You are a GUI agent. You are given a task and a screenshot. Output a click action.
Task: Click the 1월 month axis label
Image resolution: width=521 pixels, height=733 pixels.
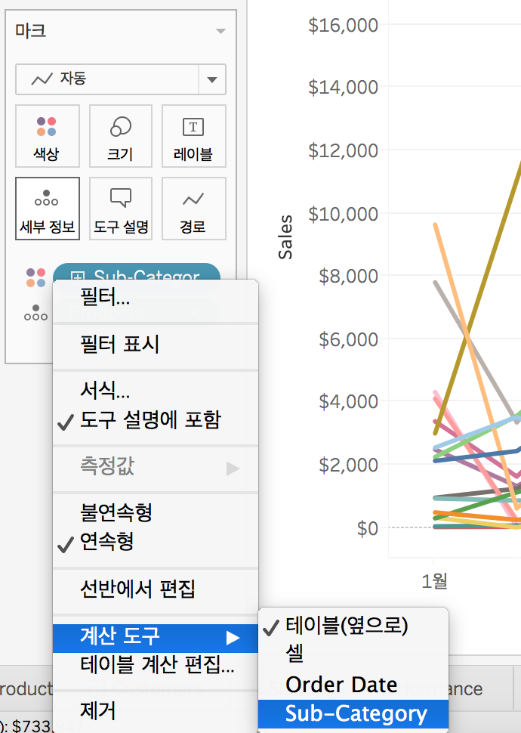(434, 582)
